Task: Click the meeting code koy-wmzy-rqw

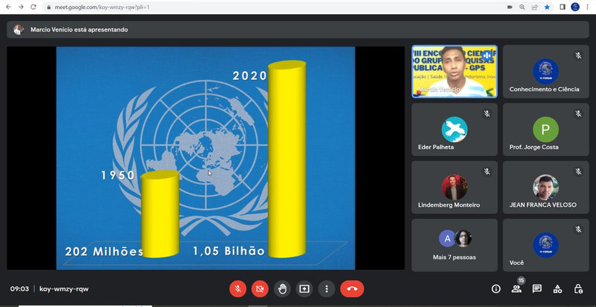Action: click(64, 289)
